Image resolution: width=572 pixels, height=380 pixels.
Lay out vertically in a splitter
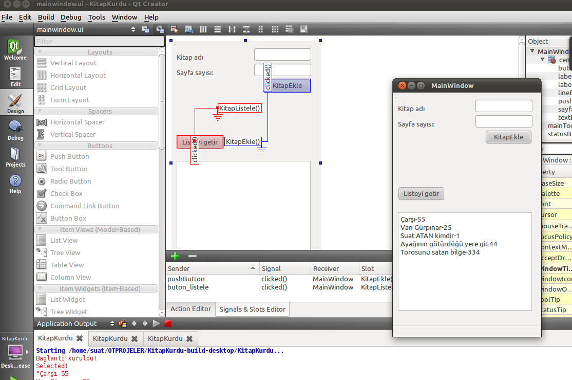246,29
